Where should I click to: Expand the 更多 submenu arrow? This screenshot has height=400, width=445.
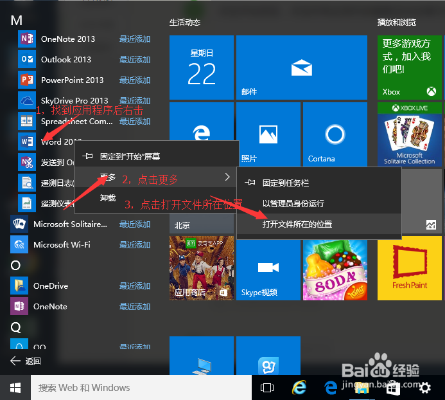click(x=227, y=177)
